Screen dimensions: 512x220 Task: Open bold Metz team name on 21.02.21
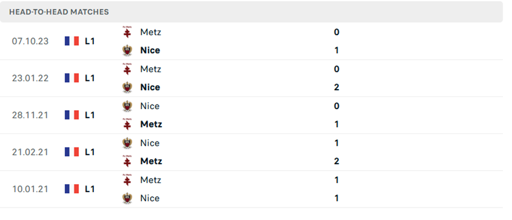[151, 161]
